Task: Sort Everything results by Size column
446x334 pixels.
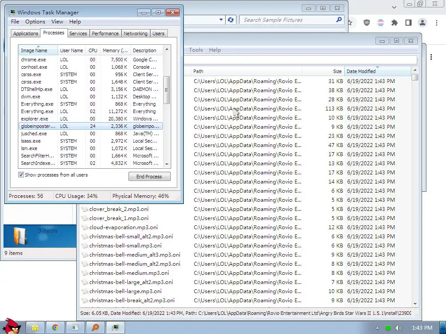Action: tap(324, 71)
